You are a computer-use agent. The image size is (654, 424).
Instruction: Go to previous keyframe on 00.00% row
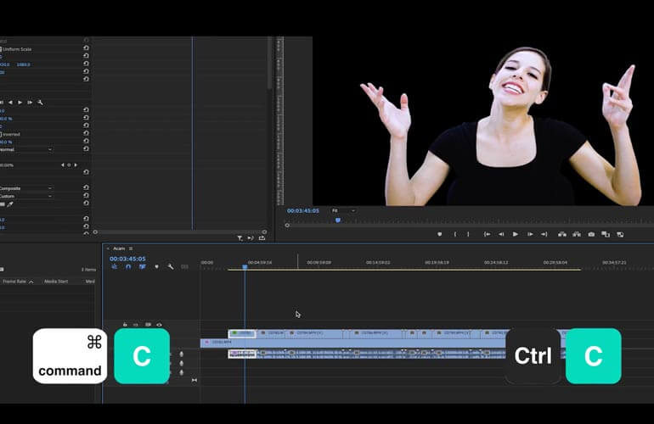coord(63,165)
